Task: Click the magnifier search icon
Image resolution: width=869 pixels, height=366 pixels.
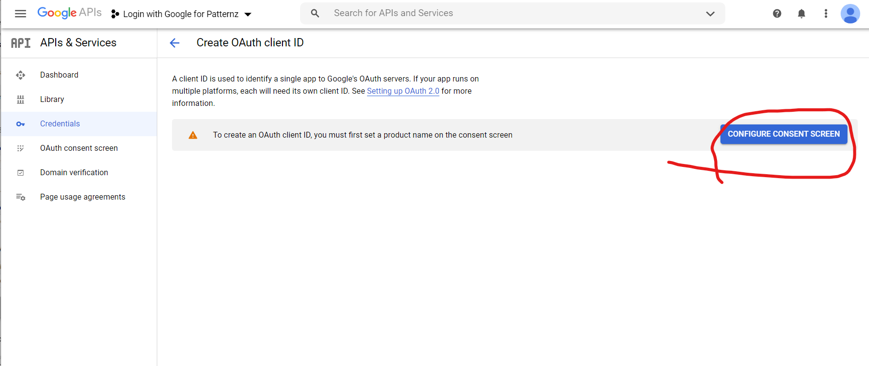Action: pos(315,14)
